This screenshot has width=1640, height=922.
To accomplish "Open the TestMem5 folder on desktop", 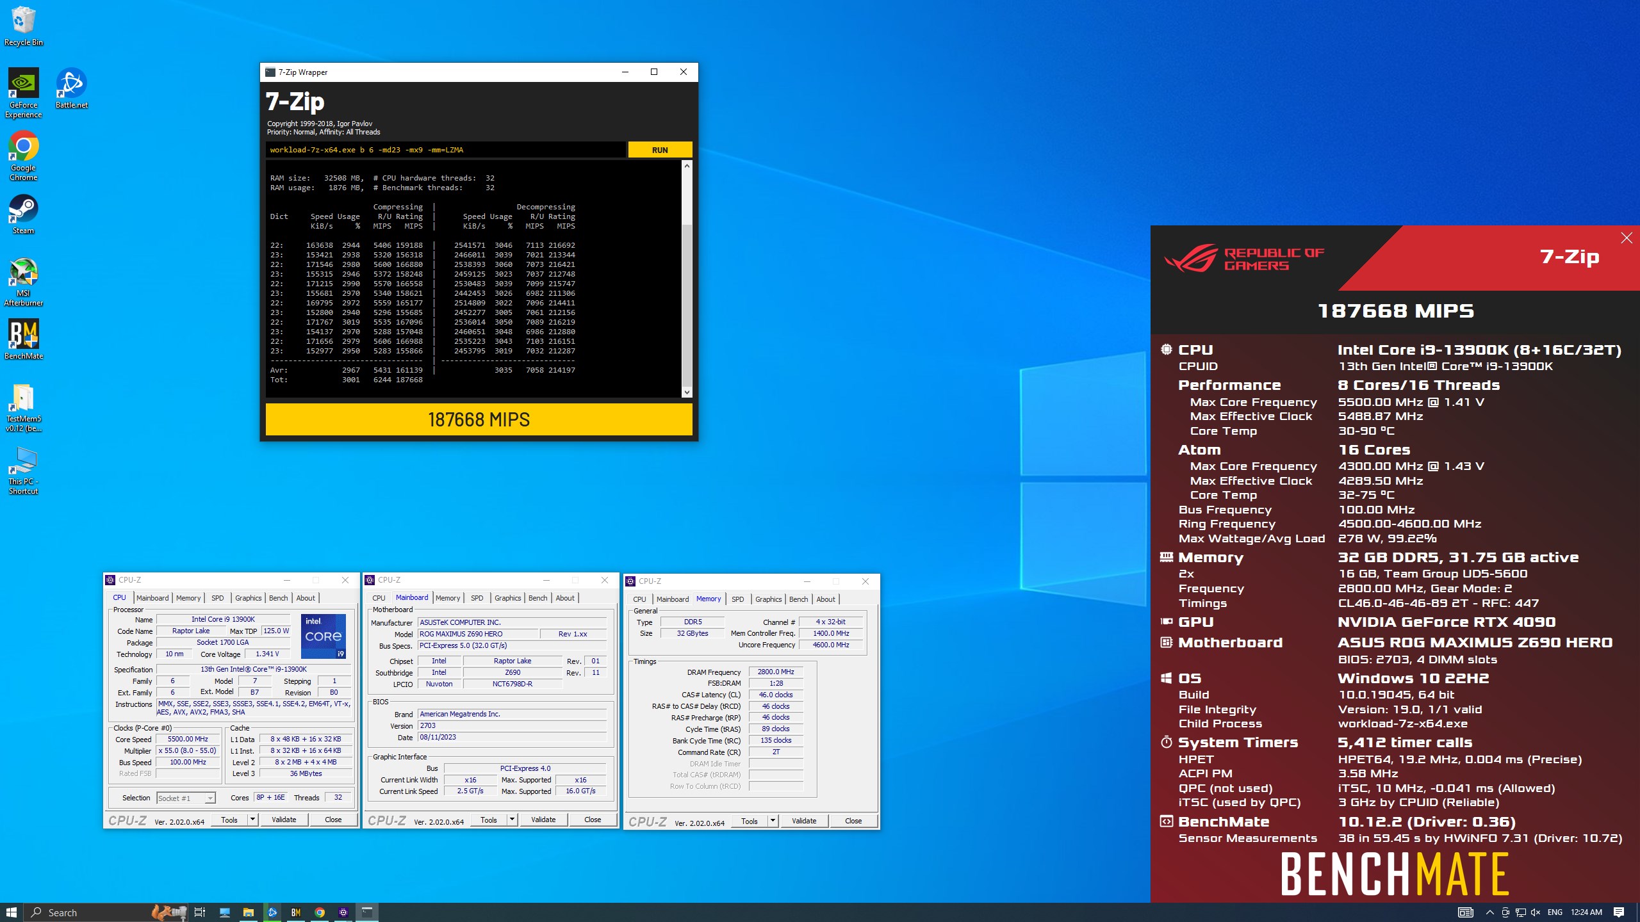I will (23, 407).
